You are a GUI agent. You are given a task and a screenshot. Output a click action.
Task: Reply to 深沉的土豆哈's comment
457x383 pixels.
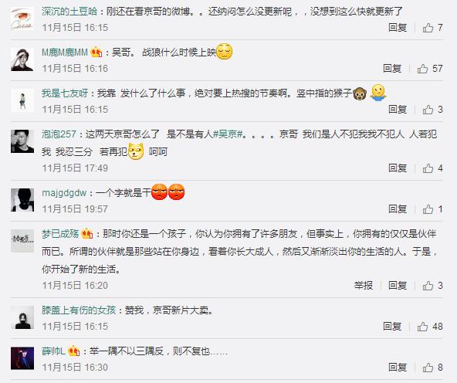coord(398,28)
